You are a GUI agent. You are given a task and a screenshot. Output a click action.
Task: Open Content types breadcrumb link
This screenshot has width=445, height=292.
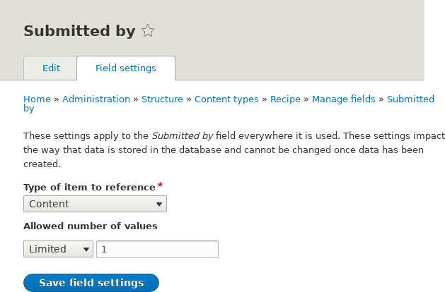[x=226, y=99]
